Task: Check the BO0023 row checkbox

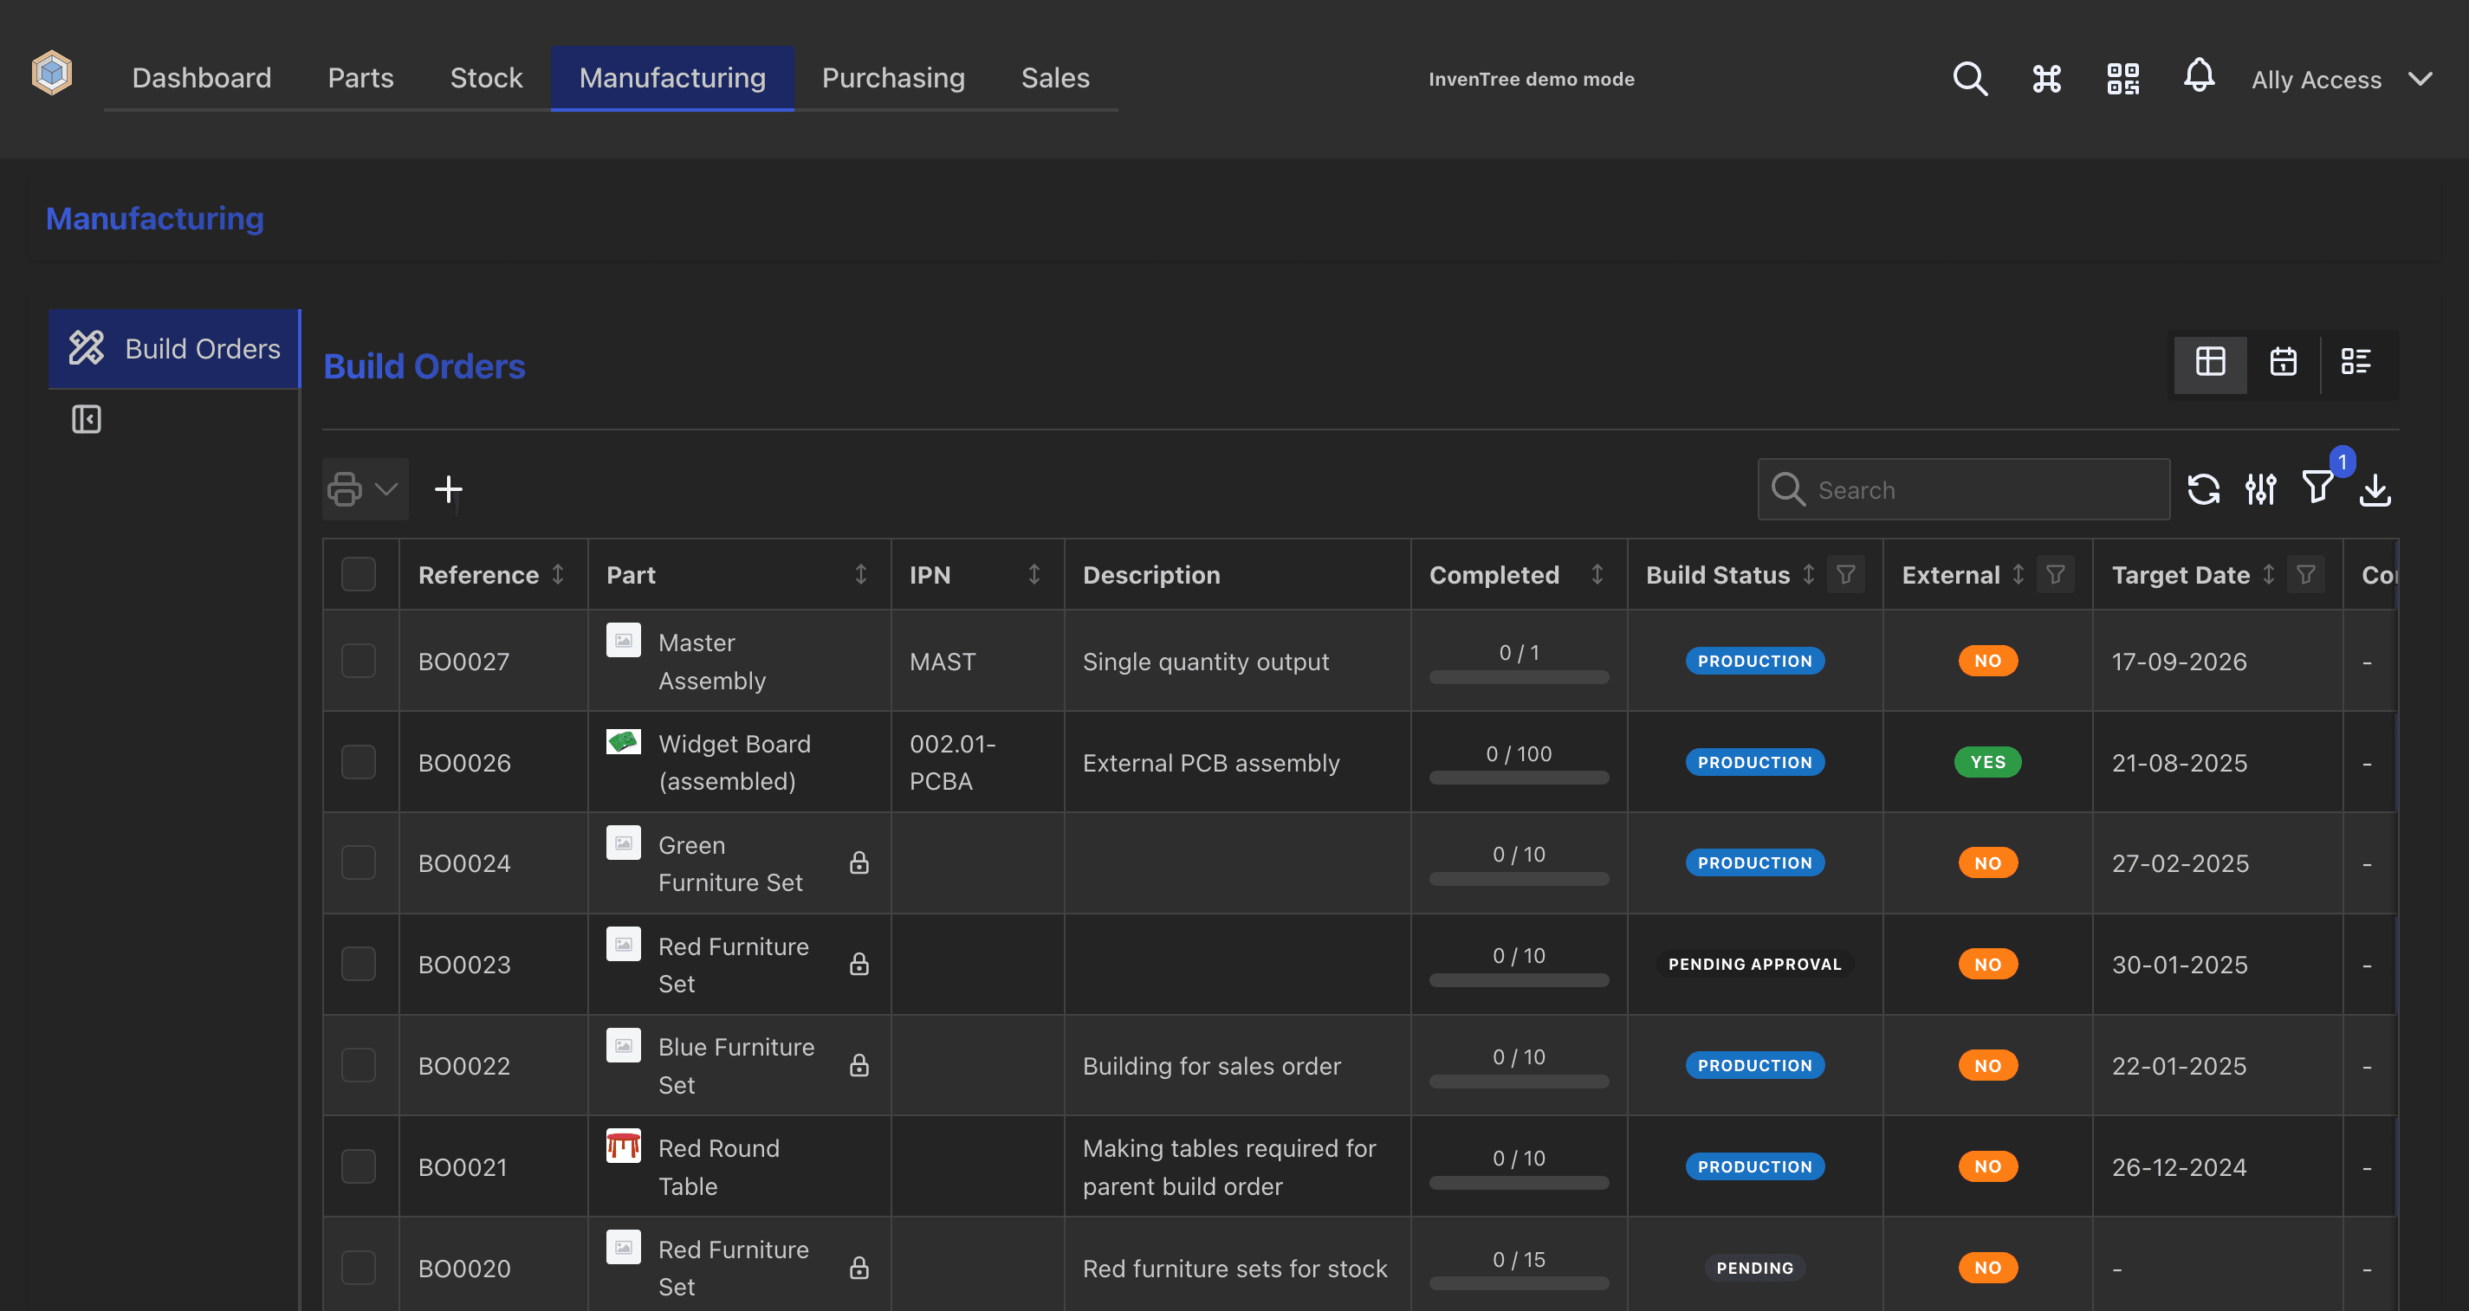Action: pyautogui.click(x=359, y=964)
